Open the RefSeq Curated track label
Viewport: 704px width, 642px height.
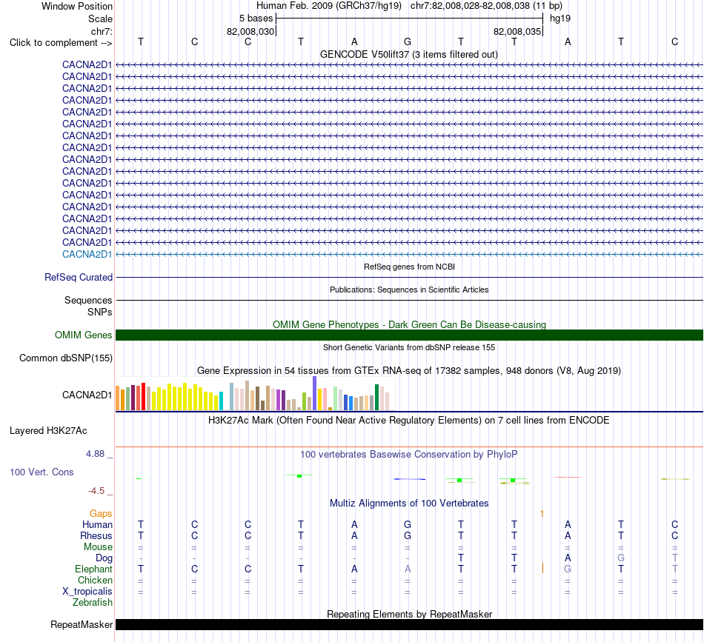(79, 277)
